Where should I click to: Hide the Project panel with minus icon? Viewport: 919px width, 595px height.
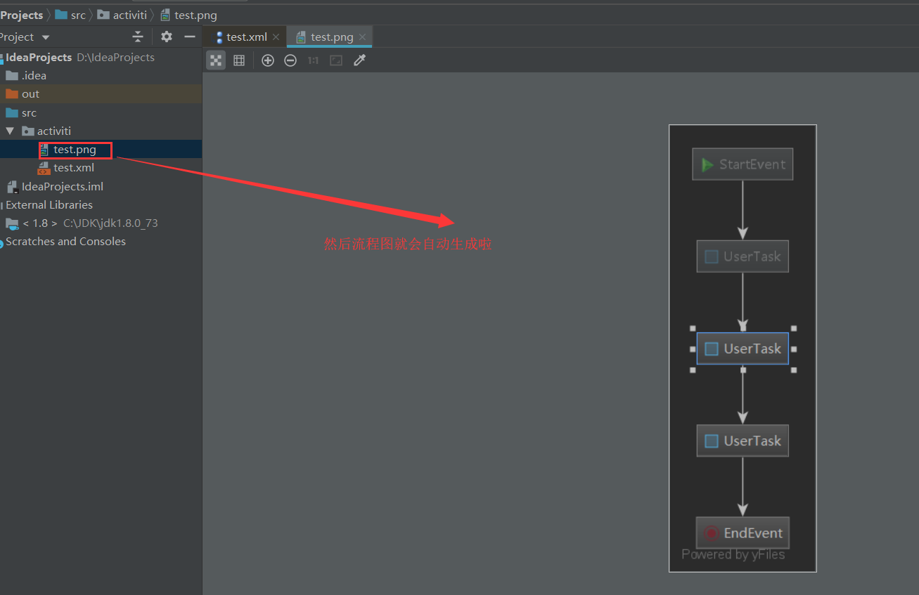click(189, 37)
